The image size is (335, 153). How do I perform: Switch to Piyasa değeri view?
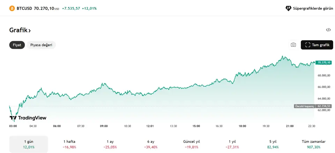[41, 45]
